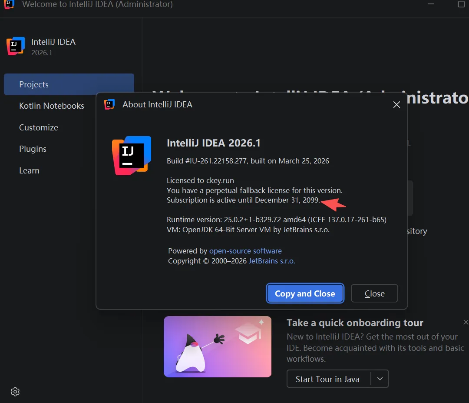This screenshot has height=403, width=469.
Task: Open Kotlin Notebooks section
Action: click(51, 106)
